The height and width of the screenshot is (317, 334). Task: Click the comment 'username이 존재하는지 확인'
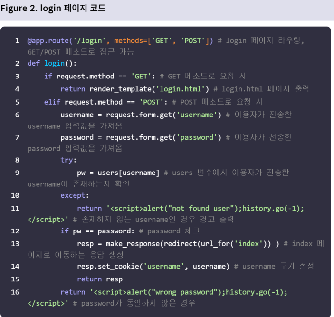pos(78,184)
